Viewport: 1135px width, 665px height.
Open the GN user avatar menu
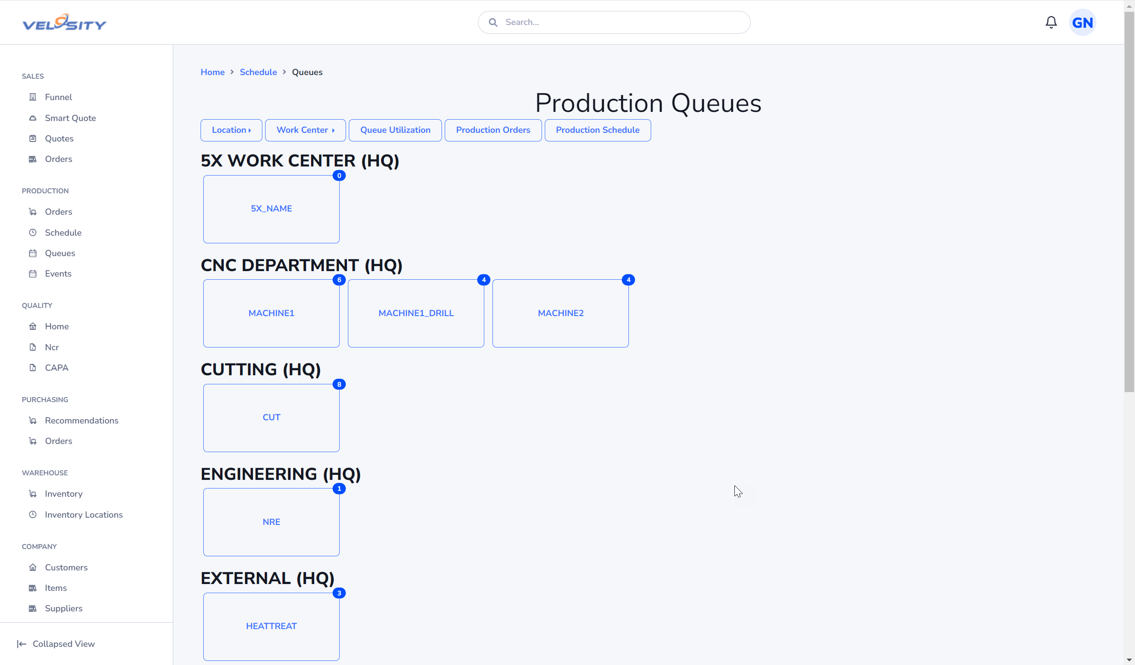[x=1082, y=22]
